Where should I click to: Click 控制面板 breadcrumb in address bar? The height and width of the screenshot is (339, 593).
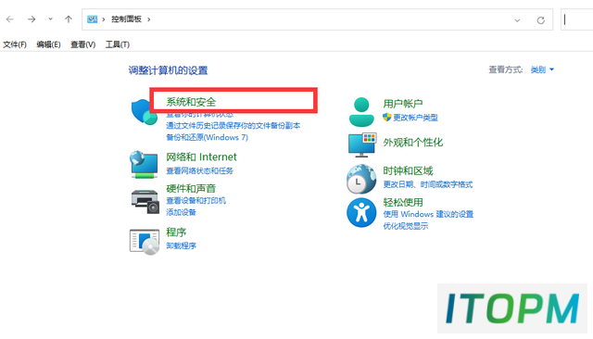(x=126, y=19)
